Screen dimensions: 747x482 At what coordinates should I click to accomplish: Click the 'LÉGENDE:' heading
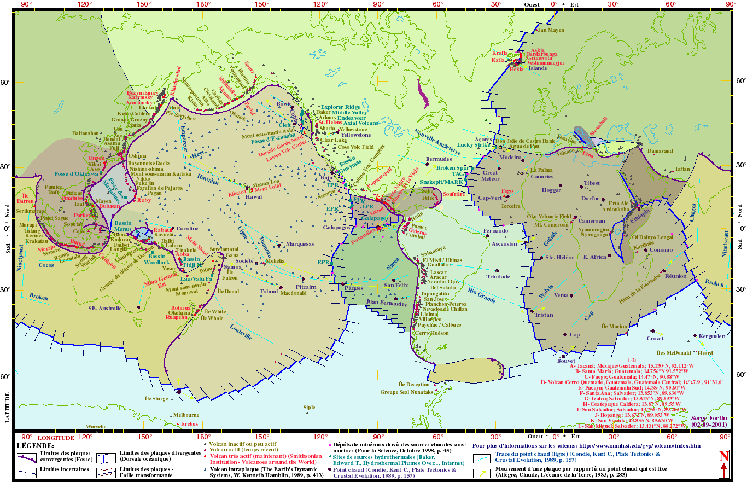[x=36, y=446]
